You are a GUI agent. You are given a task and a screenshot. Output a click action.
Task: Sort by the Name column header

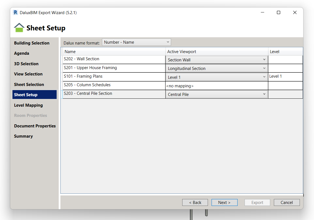click(114, 52)
